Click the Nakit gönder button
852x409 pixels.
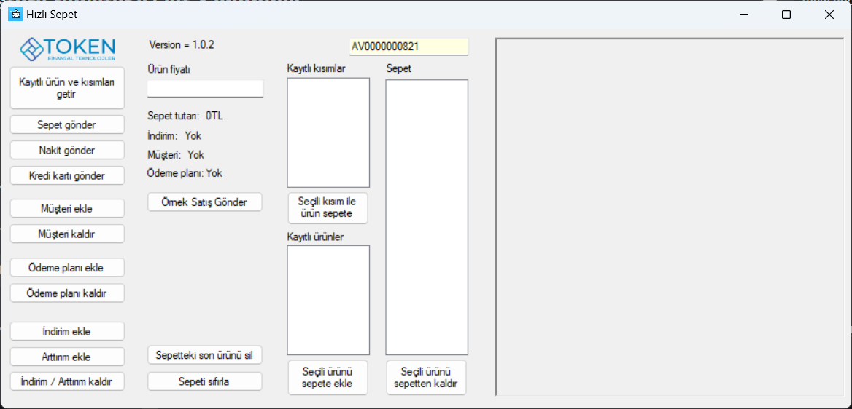(67, 151)
